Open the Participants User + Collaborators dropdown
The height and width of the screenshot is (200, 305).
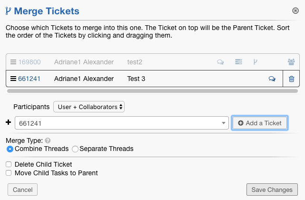coord(89,107)
